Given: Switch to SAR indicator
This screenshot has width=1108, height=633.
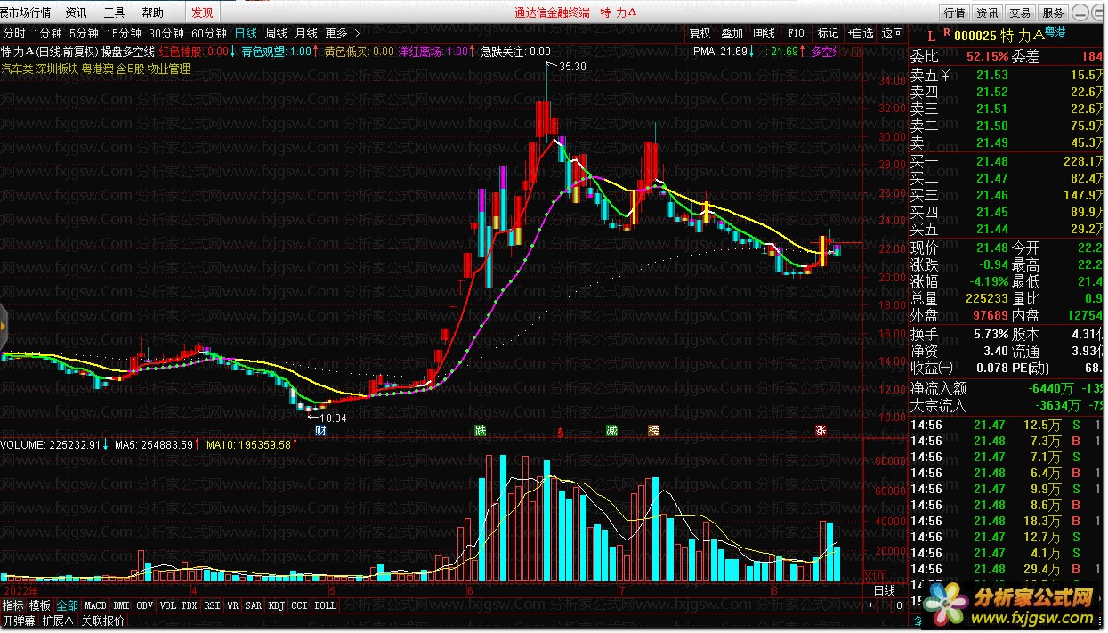Looking at the screenshot, I should (x=254, y=605).
